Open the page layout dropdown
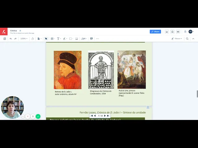 39,39
